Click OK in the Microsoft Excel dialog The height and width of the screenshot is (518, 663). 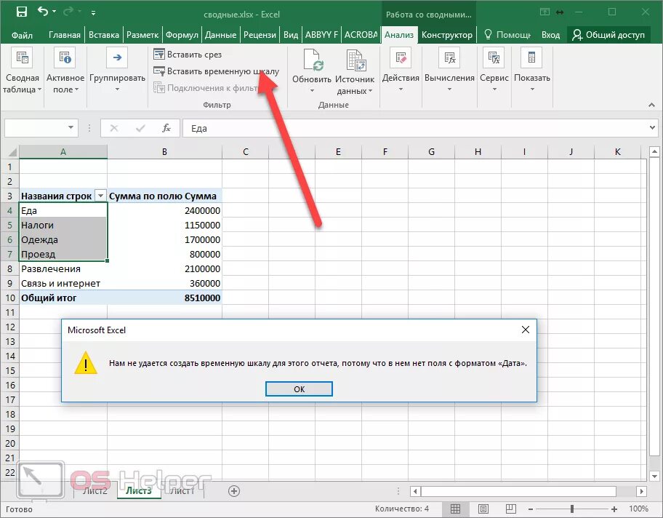(x=299, y=389)
